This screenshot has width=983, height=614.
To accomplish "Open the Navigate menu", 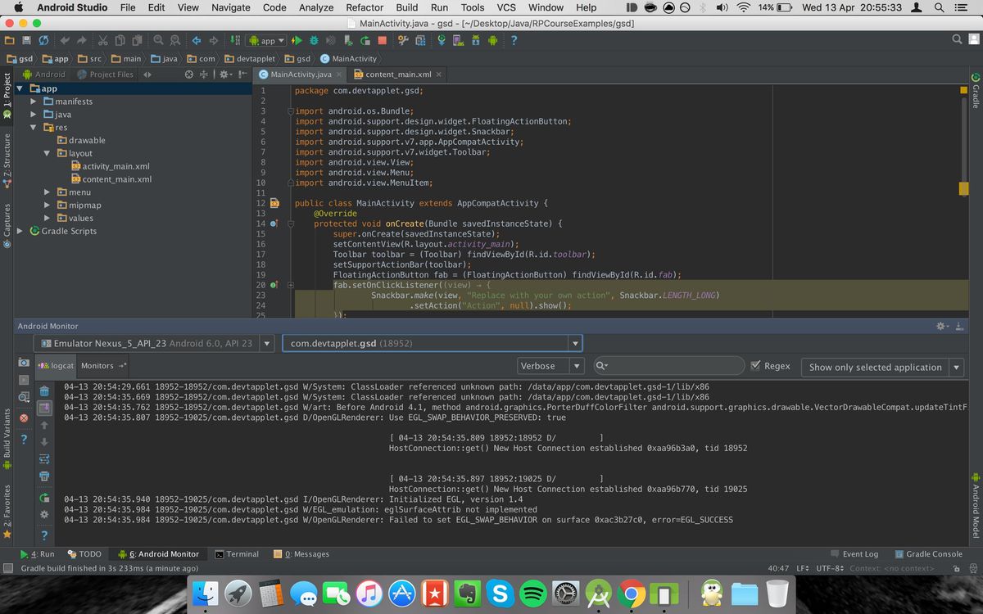I will click(231, 7).
